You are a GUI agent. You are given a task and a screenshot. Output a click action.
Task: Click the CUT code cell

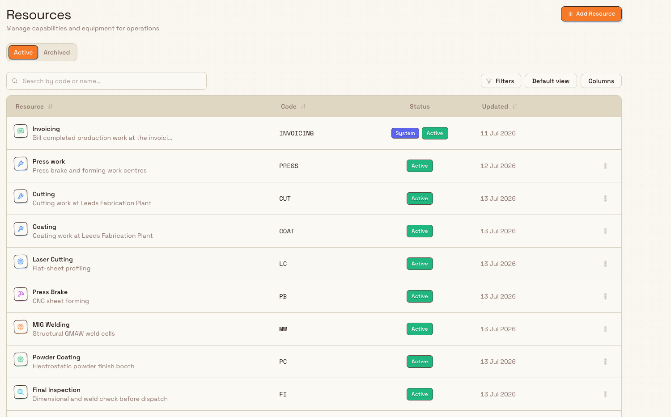(285, 198)
